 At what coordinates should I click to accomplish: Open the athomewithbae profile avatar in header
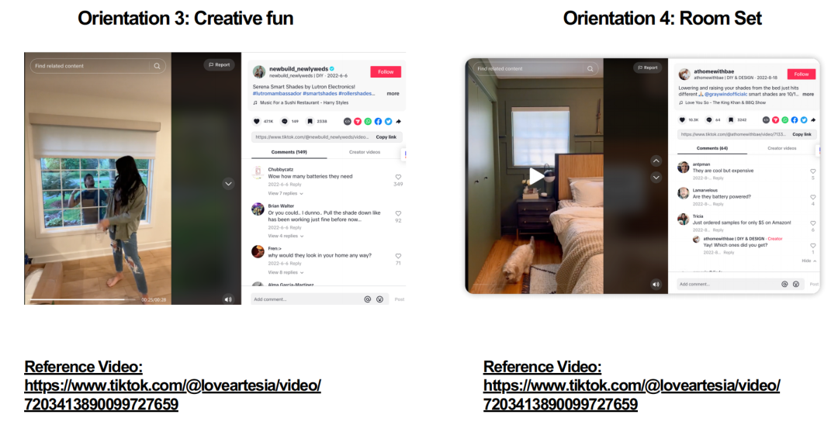[x=684, y=74]
